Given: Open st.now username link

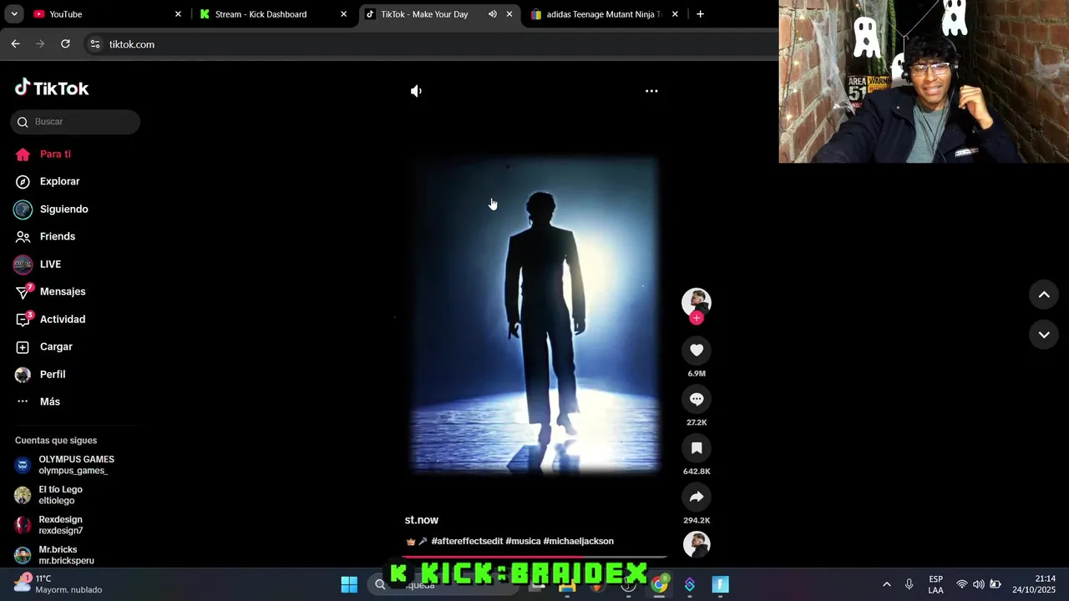Looking at the screenshot, I should click(421, 520).
